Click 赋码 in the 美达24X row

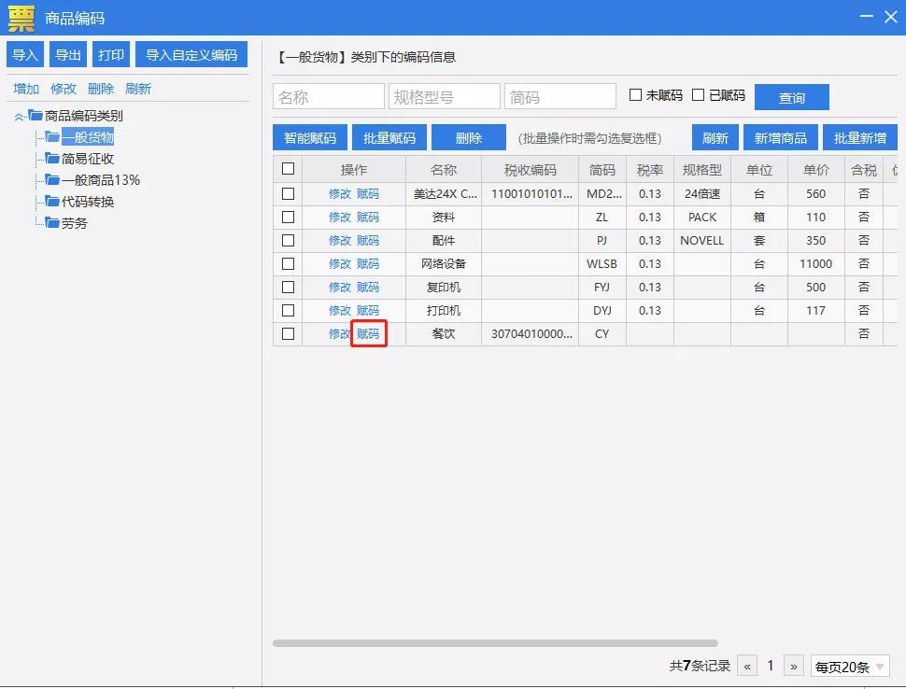pos(368,194)
